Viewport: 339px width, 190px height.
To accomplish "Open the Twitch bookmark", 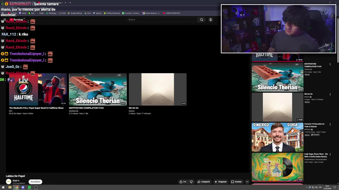I will coord(23,13).
